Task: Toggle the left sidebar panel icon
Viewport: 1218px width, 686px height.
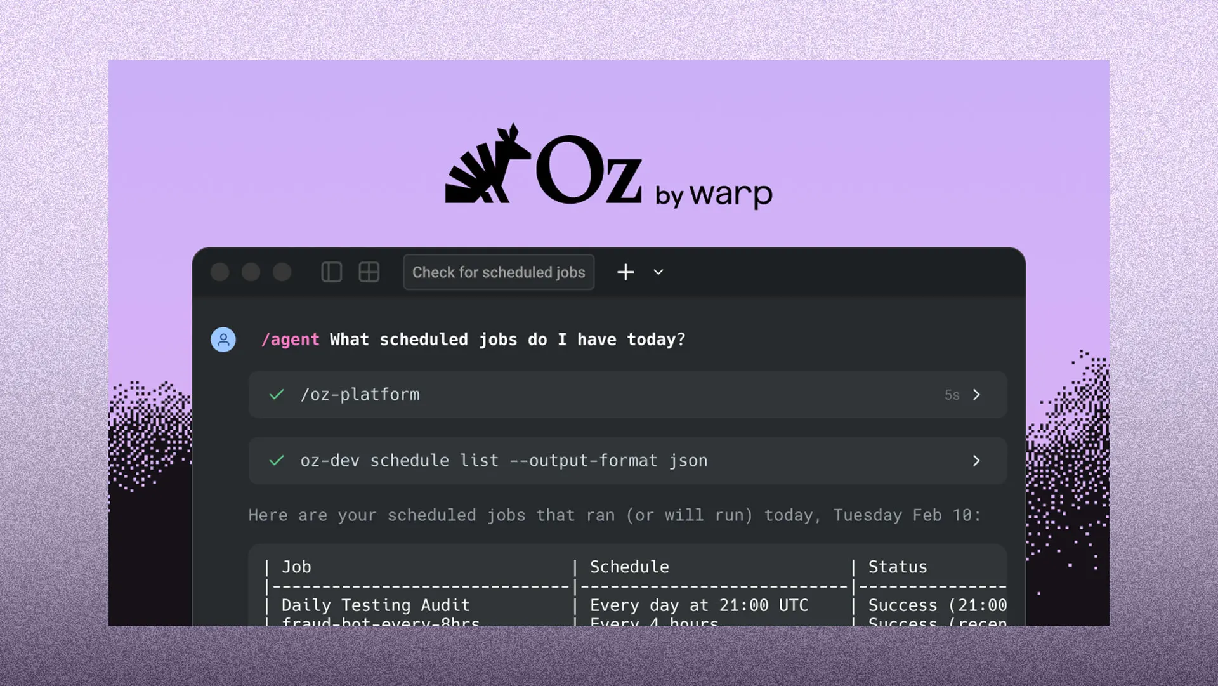Action: 331,272
